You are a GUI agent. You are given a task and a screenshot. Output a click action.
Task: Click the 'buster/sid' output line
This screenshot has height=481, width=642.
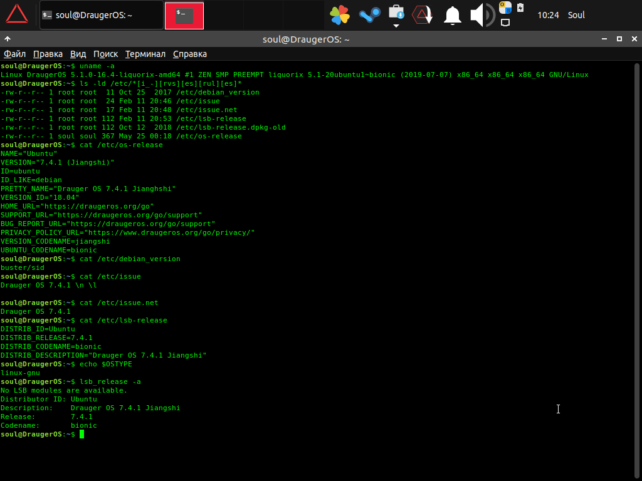(23, 267)
